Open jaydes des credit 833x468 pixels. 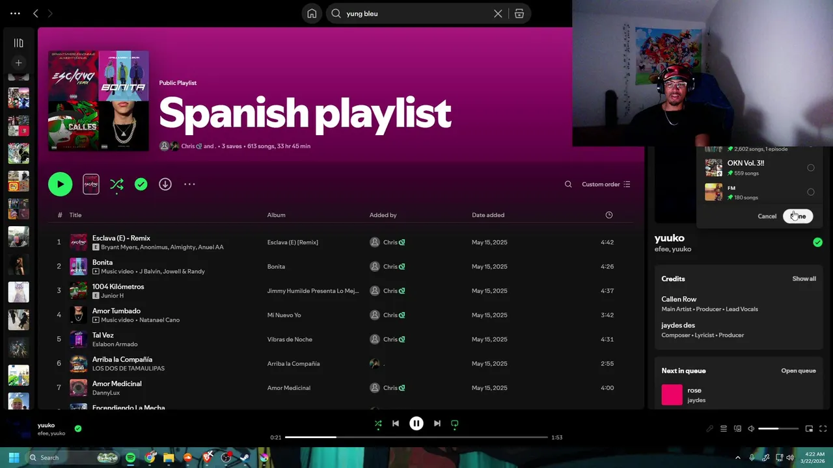point(678,326)
